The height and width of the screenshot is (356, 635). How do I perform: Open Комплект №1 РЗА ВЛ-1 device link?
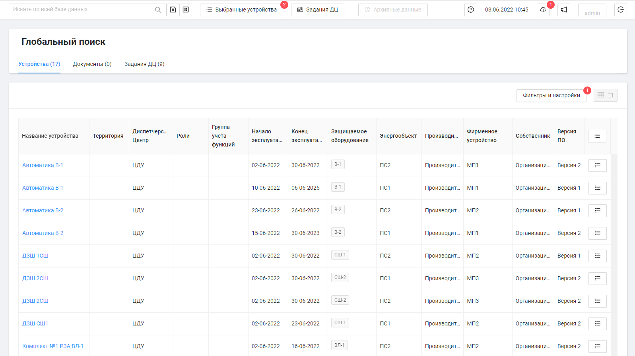pos(53,346)
